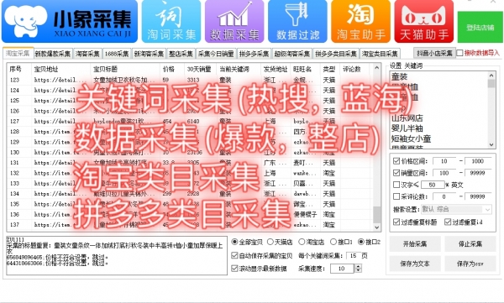Viewport: 504px width, 303px height.
Task: Click the green 登陆店铺 button
Action: 480,28
